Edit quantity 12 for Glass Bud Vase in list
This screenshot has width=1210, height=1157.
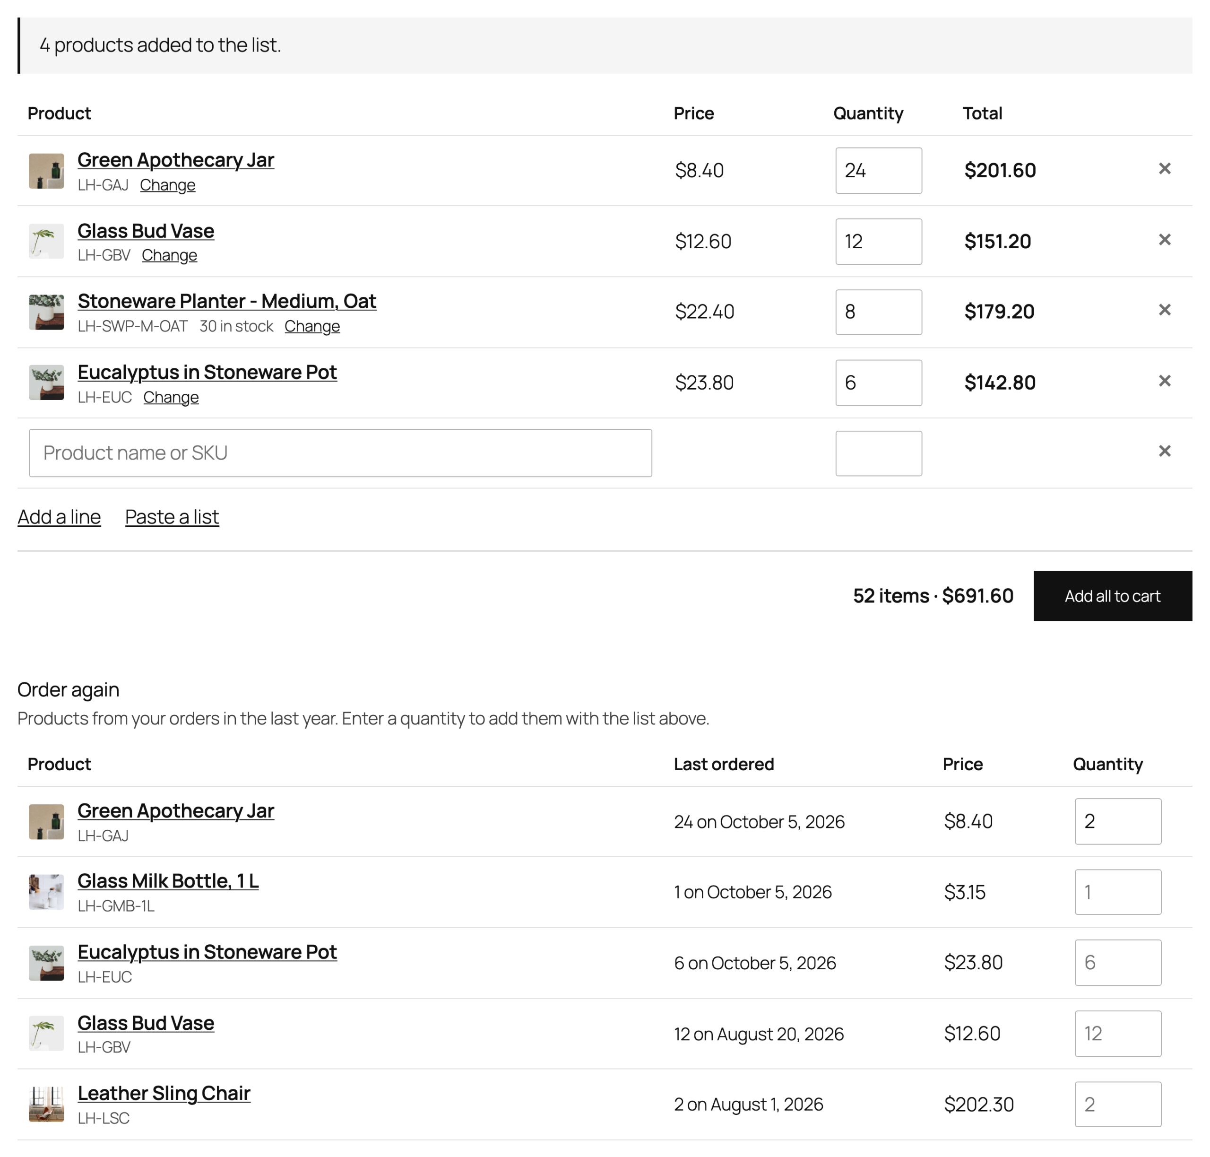(878, 241)
